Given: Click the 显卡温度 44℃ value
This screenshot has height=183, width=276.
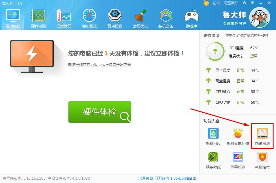Looking at the screenshot, I should (x=255, y=70).
